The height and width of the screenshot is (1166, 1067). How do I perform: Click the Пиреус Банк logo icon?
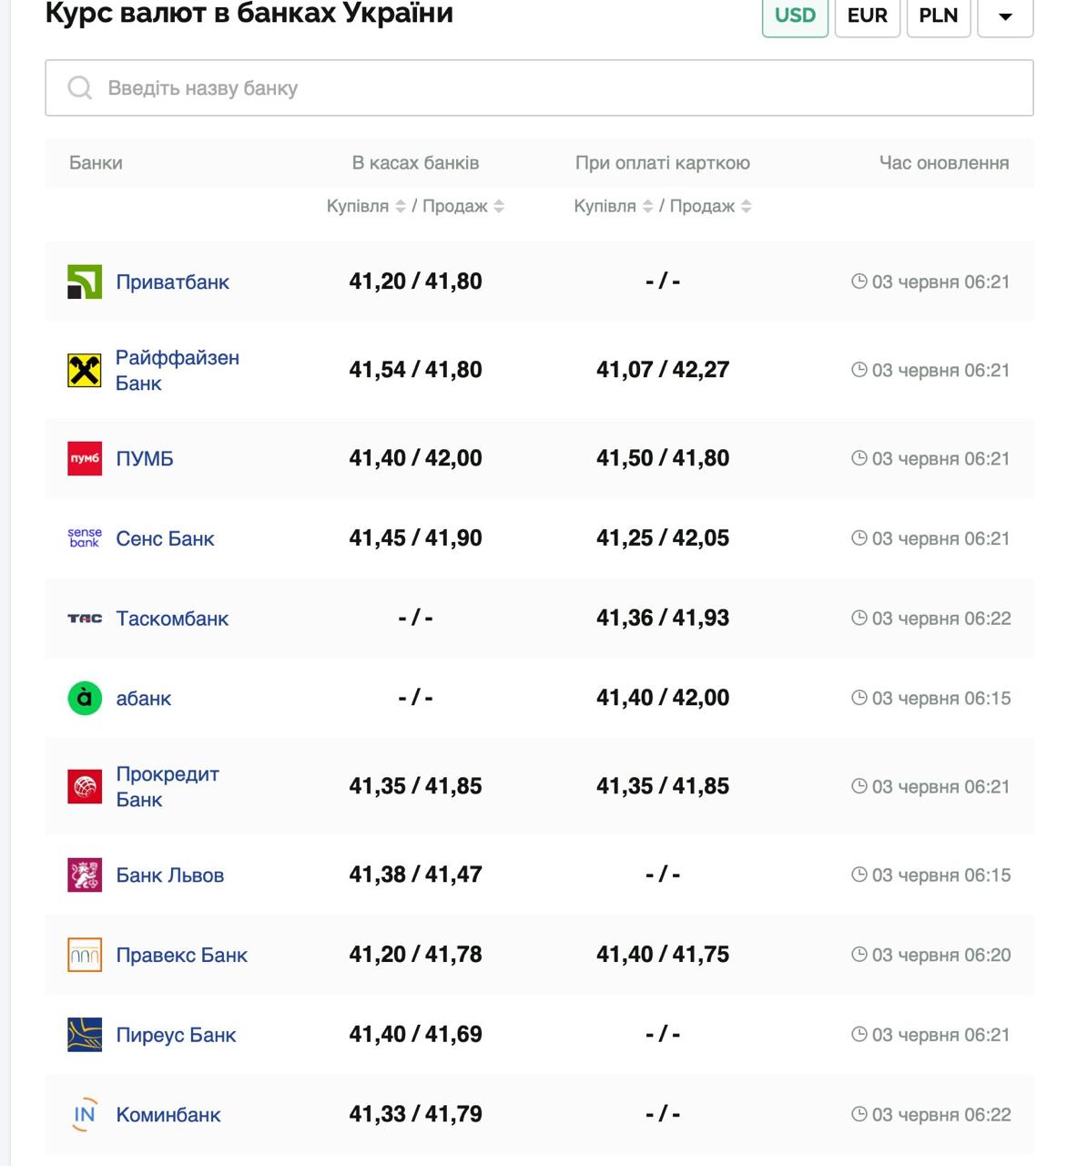85,1035
